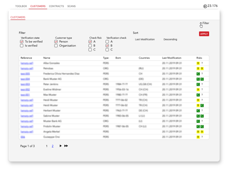This screenshot has width=229, height=169.
Task: Open reference link test-002
Action: click(x=25, y=89)
